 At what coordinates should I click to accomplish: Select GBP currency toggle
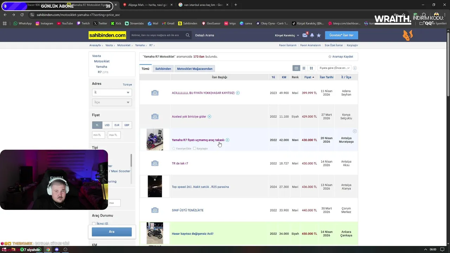[x=127, y=125]
